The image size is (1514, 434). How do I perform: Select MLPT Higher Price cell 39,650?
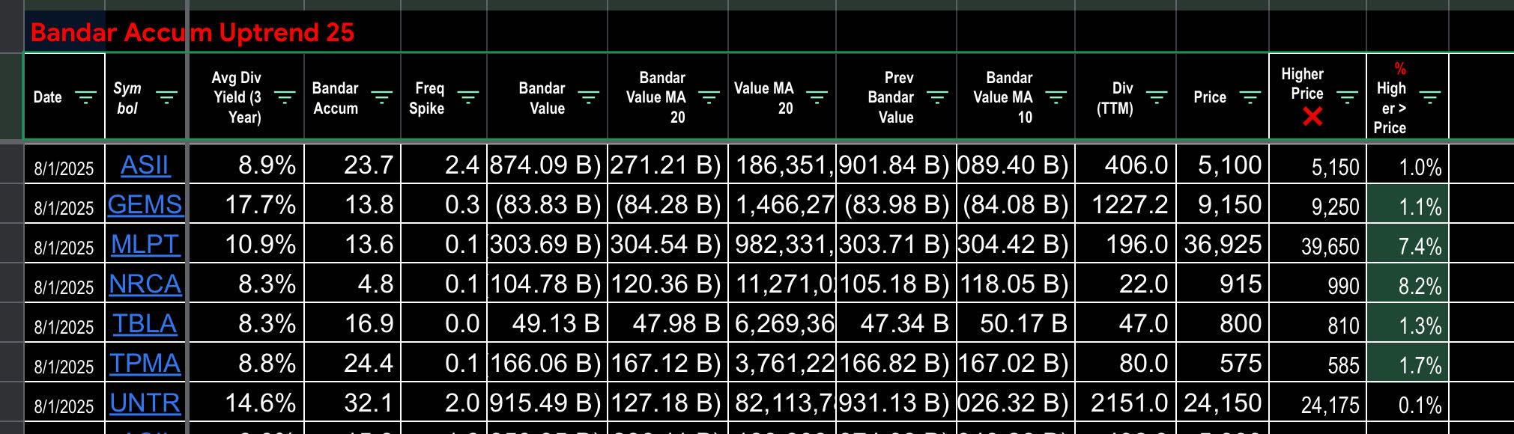1318,244
